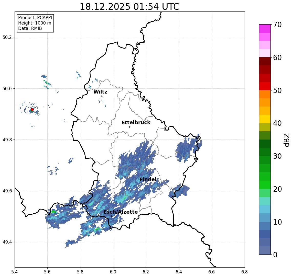Screen dimensions: 293x277
Task: Click the 'Product: PCAPPI' text in legend box
Action: click(x=35, y=18)
